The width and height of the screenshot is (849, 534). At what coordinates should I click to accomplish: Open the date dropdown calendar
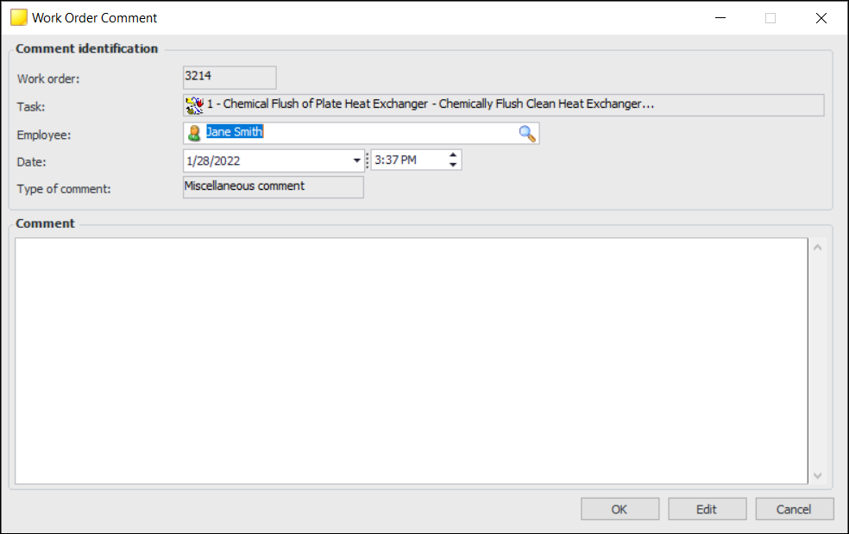point(356,160)
